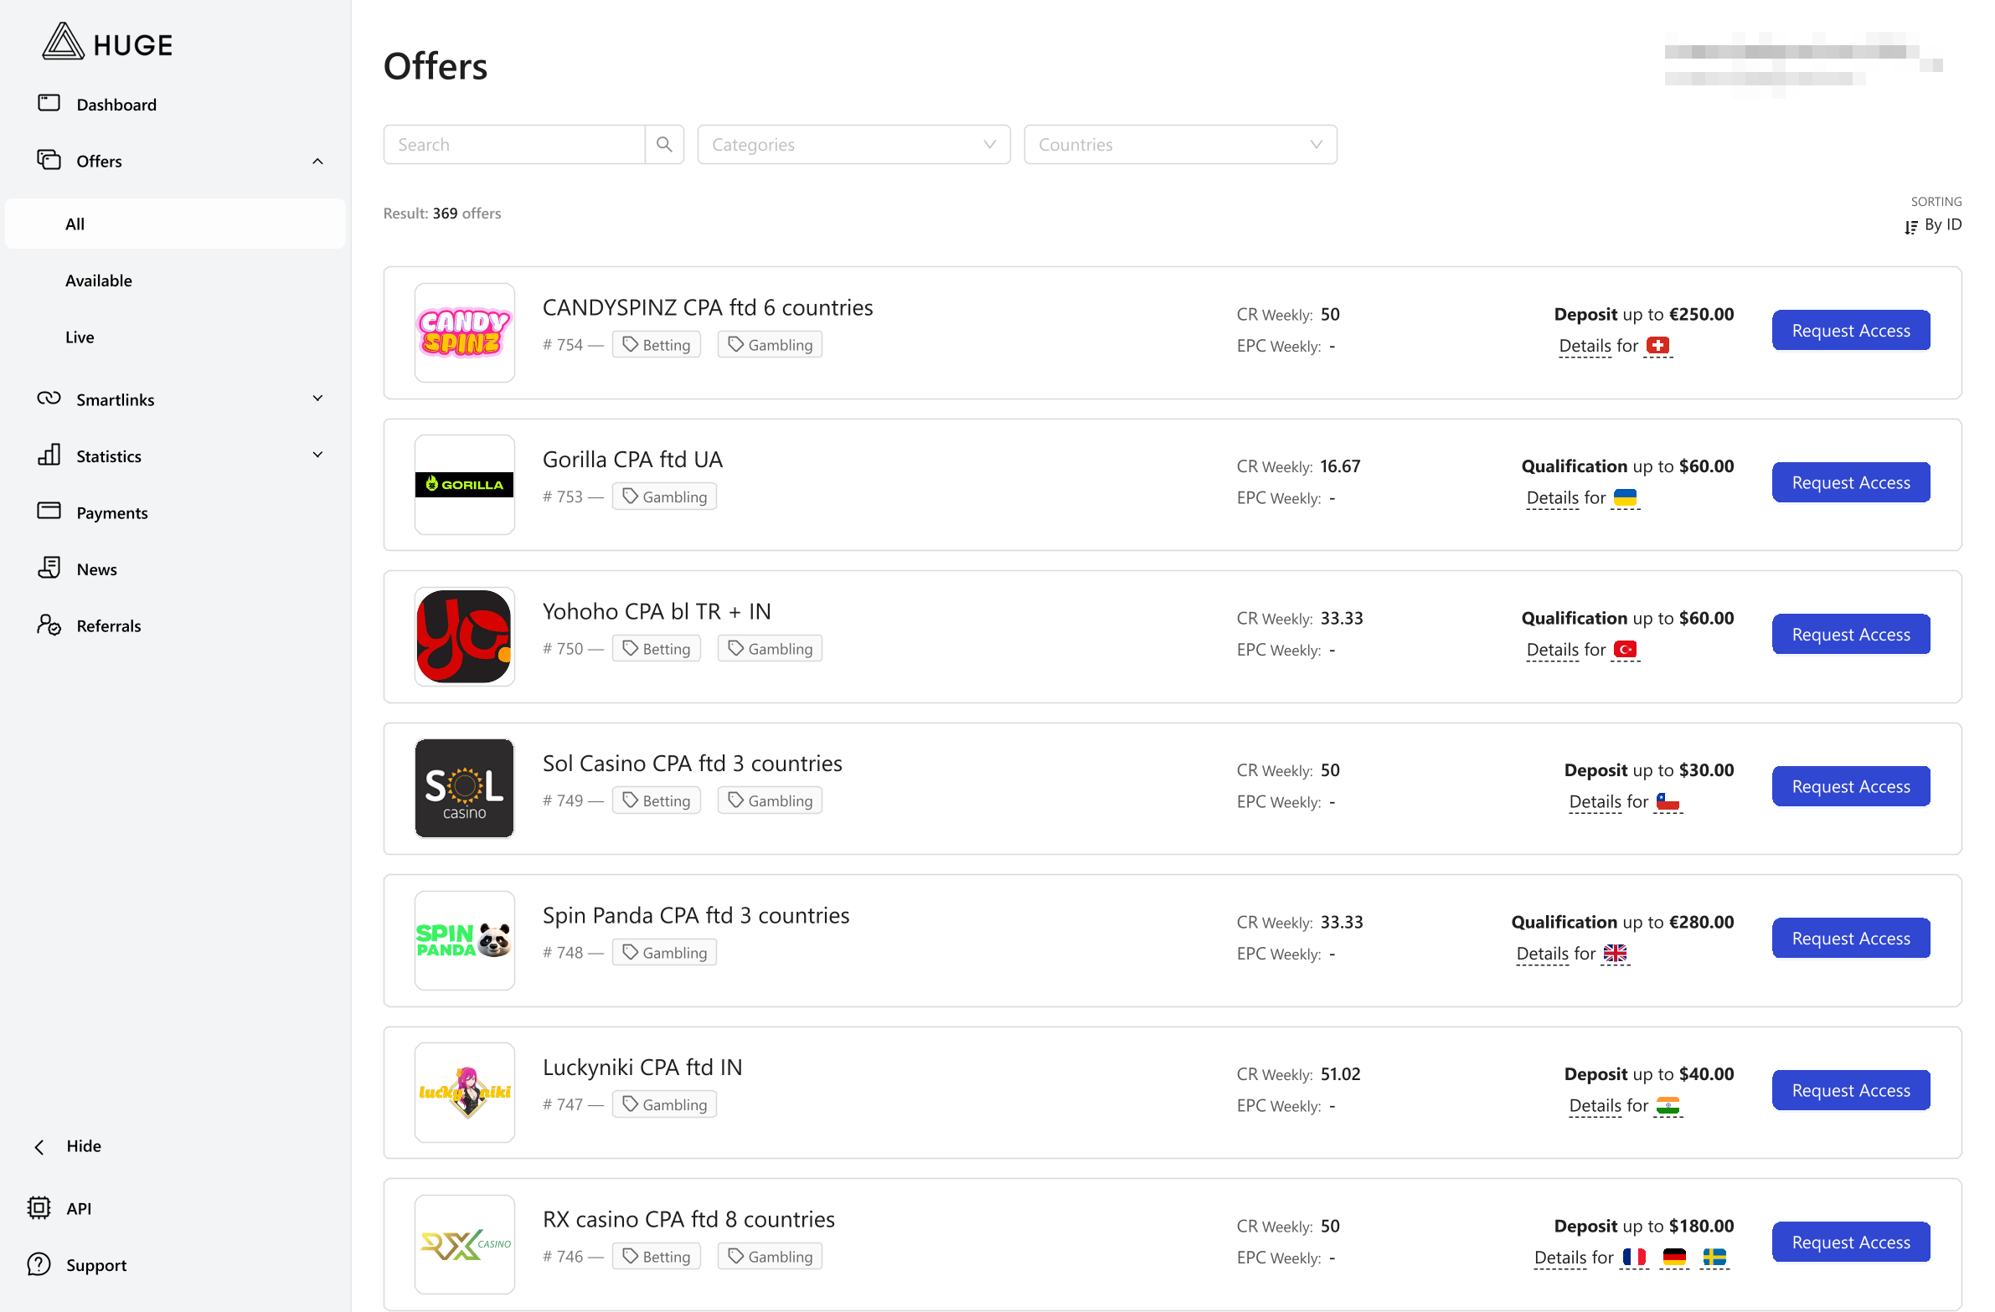The image size is (1995, 1312).
Task: Request Access for Gorilla CPA ftd UA
Action: coord(1851,481)
